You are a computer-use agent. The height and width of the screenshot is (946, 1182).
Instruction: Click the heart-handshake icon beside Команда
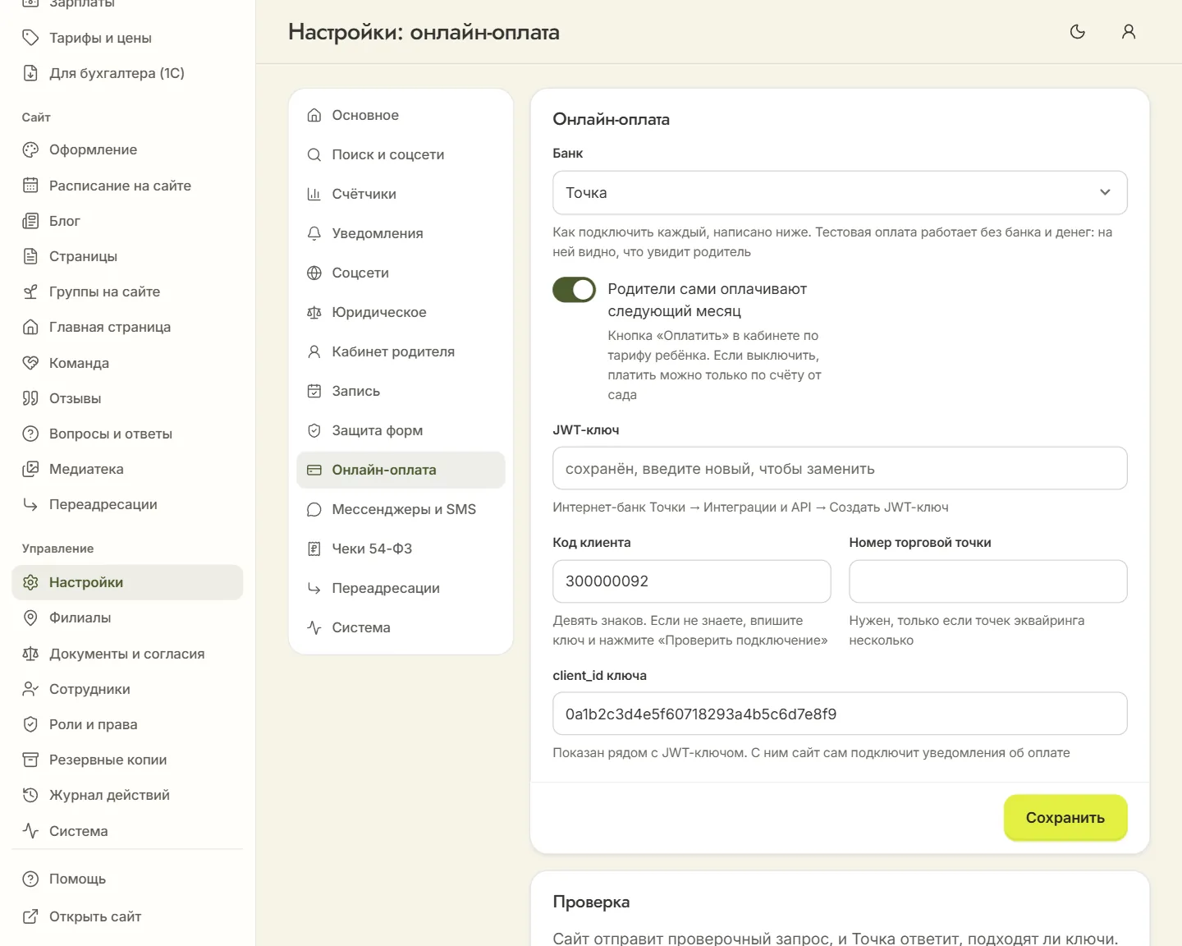click(30, 363)
